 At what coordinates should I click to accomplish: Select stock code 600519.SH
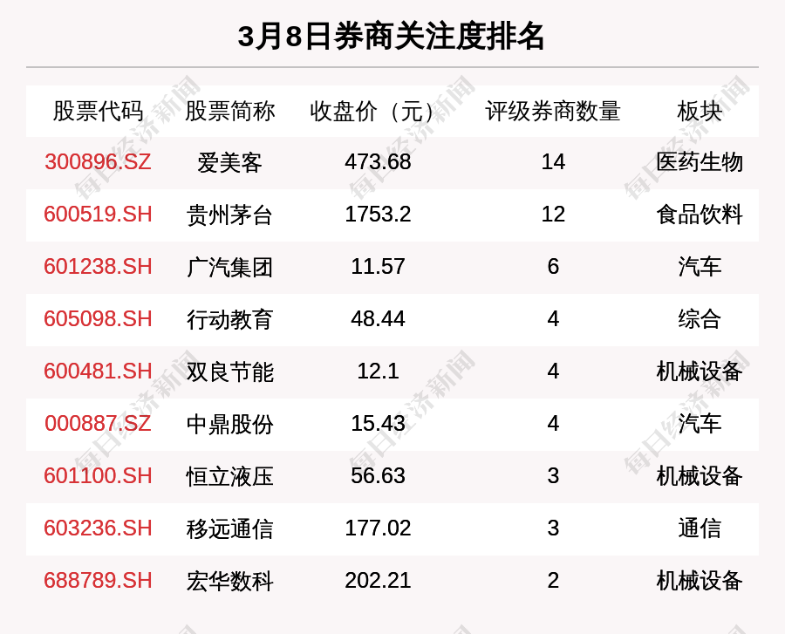98,215
